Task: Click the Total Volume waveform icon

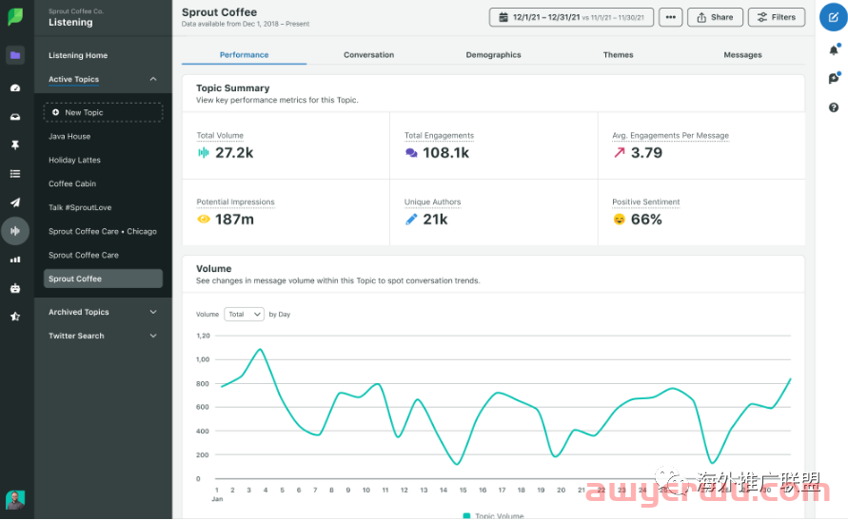Action: pyautogui.click(x=204, y=153)
